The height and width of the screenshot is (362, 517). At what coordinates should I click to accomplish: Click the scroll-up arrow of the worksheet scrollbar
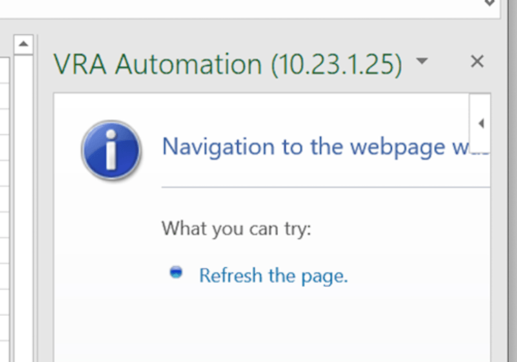[x=23, y=45]
